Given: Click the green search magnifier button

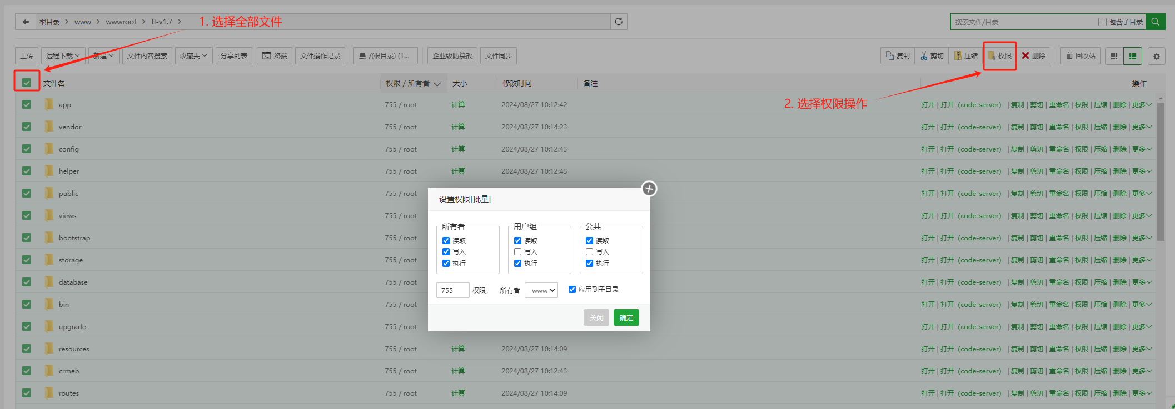Looking at the screenshot, I should click(1156, 22).
